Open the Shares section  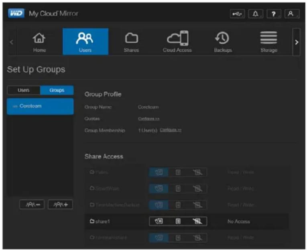(x=131, y=42)
